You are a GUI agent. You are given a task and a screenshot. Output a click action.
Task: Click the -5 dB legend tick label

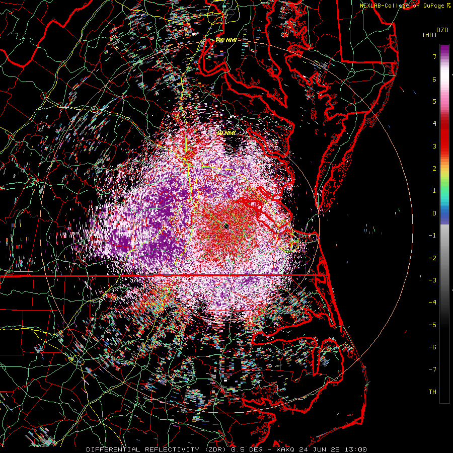click(432, 325)
